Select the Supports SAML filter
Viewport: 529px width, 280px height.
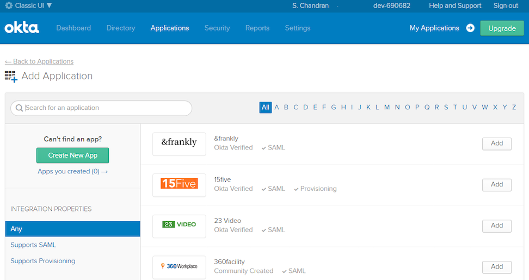pyautogui.click(x=33, y=245)
